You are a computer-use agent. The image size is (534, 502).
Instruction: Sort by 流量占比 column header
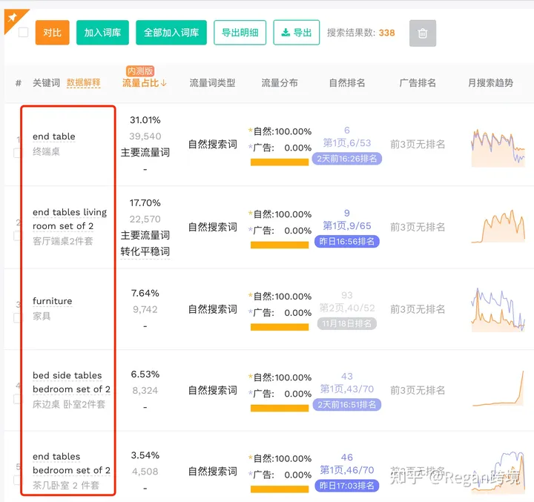click(145, 83)
